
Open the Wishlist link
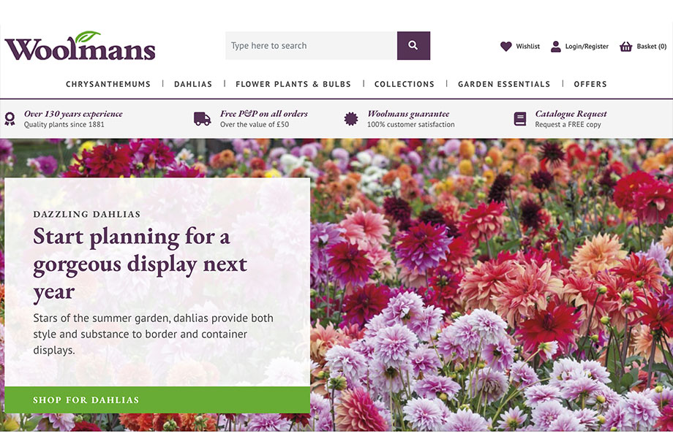pyautogui.click(x=527, y=46)
